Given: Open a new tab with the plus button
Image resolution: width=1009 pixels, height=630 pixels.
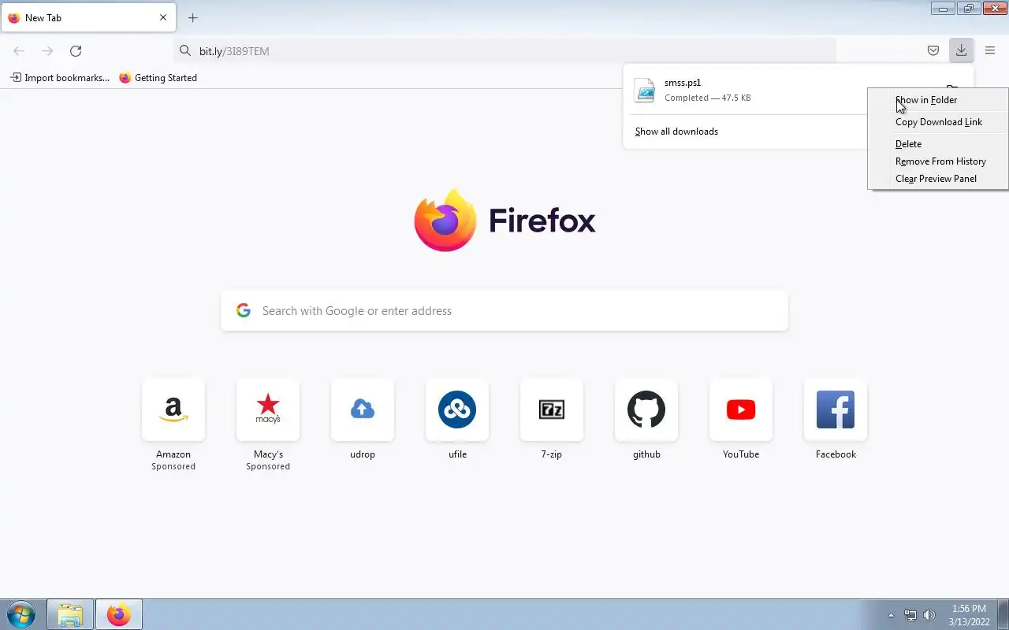Looking at the screenshot, I should click(192, 17).
